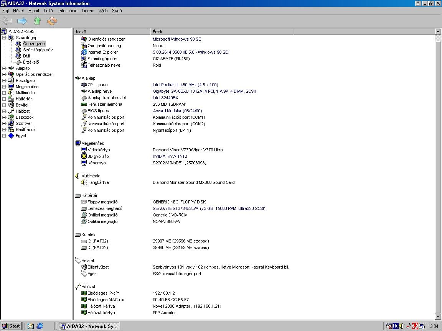Viewport: 442px width, 331px height.
Task: Click the Microsoft Windows 98 SE link
Action: [x=177, y=39]
